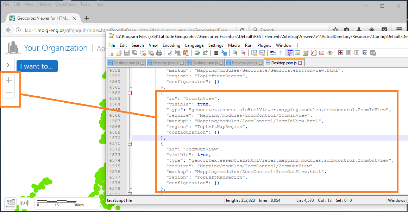
Task: Expand the side panel chevron in viewer
Action: tap(8, 65)
